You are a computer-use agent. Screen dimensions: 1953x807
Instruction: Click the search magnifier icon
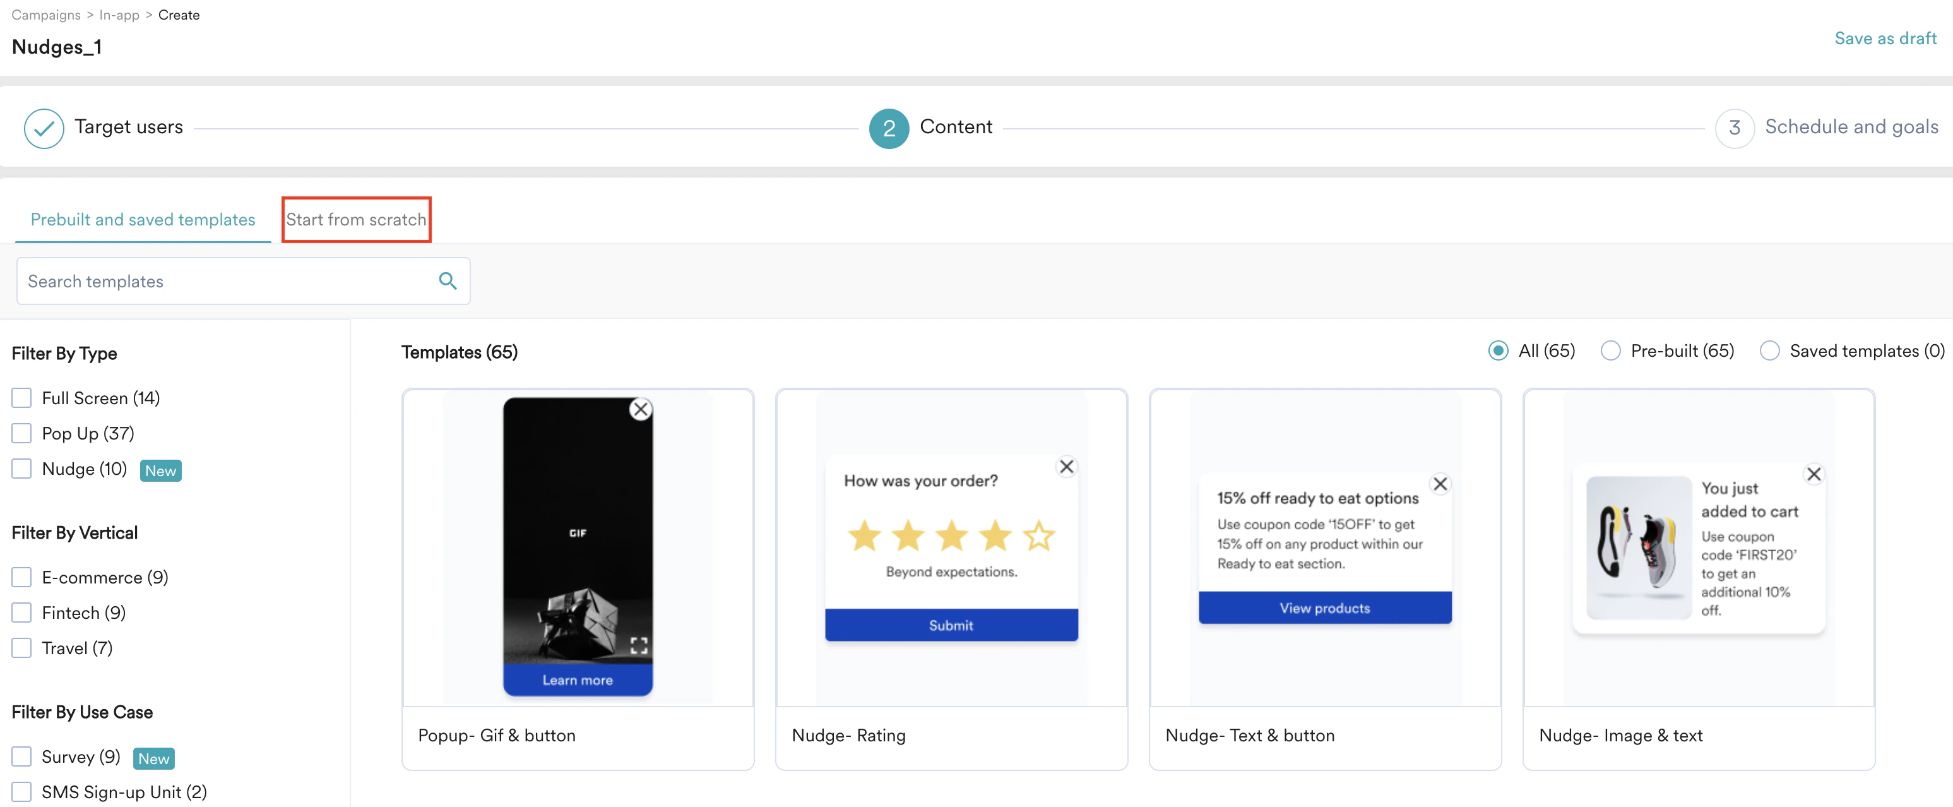click(x=448, y=282)
